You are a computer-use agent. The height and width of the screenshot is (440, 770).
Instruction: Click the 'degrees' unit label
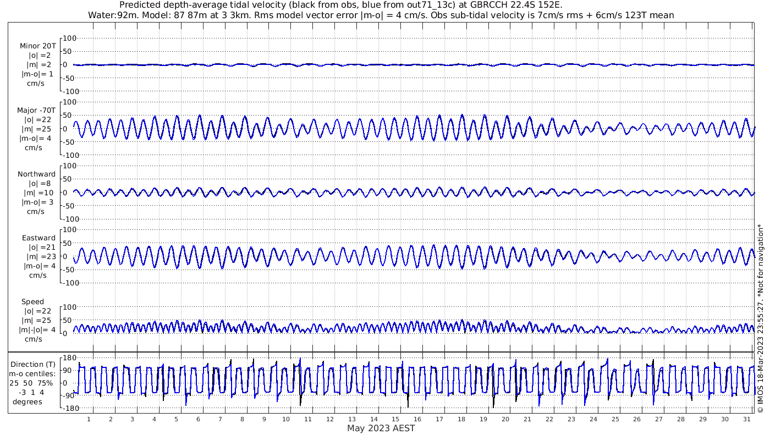pos(28,402)
